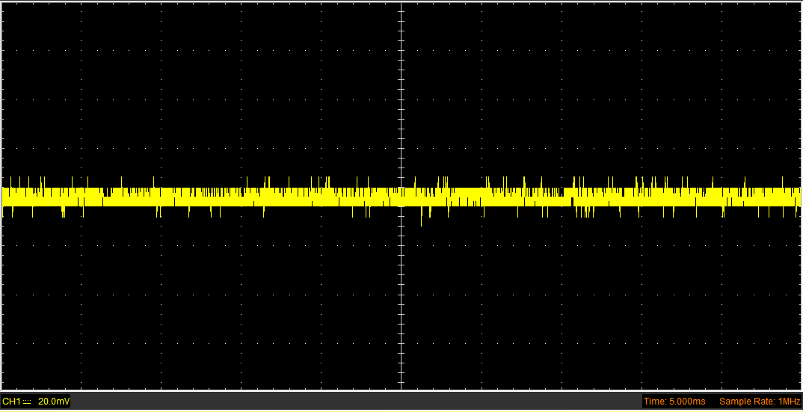The width and height of the screenshot is (803, 412).
Task: Open the Time 5.000ms timebase setting
Action: tap(674, 402)
